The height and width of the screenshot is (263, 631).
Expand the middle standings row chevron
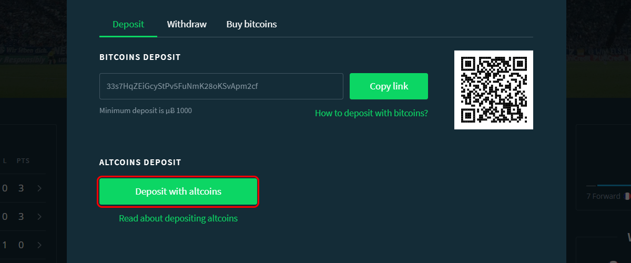[x=39, y=217]
